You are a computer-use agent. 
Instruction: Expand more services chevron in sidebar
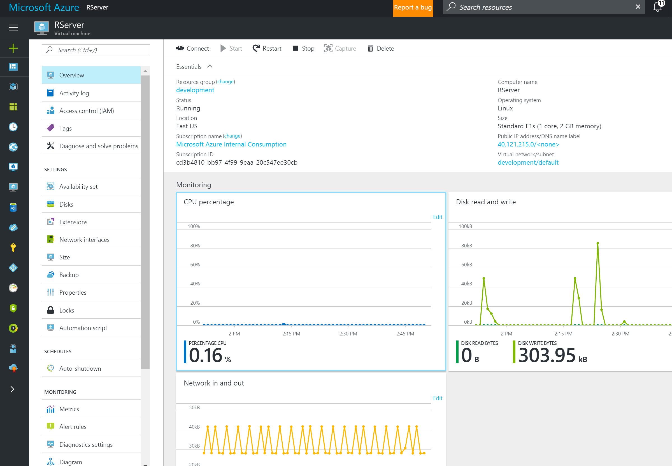pos(12,389)
